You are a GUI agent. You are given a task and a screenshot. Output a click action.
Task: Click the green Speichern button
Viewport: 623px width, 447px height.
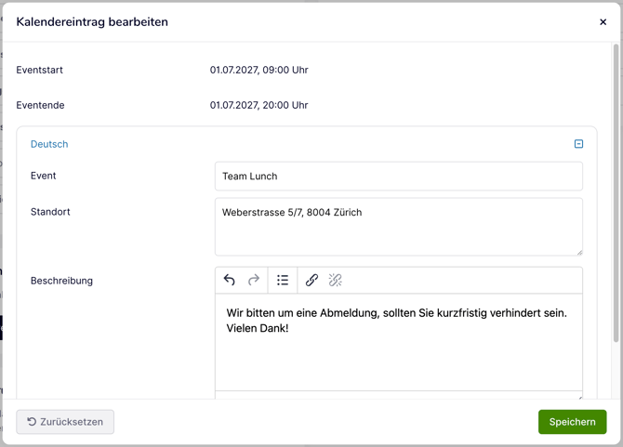pos(572,422)
